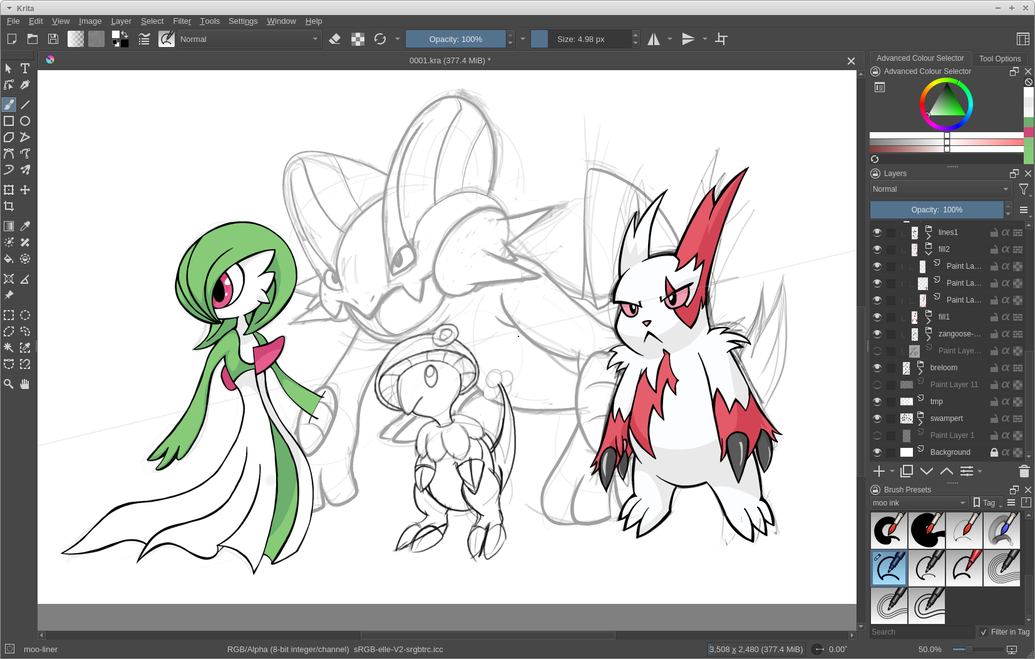The height and width of the screenshot is (659, 1035).
Task: Select the Transform tool
Action: pyautogui.click(x=9, y=190)
